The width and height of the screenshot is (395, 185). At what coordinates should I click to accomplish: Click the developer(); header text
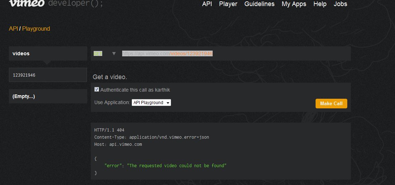pos(76,3)
